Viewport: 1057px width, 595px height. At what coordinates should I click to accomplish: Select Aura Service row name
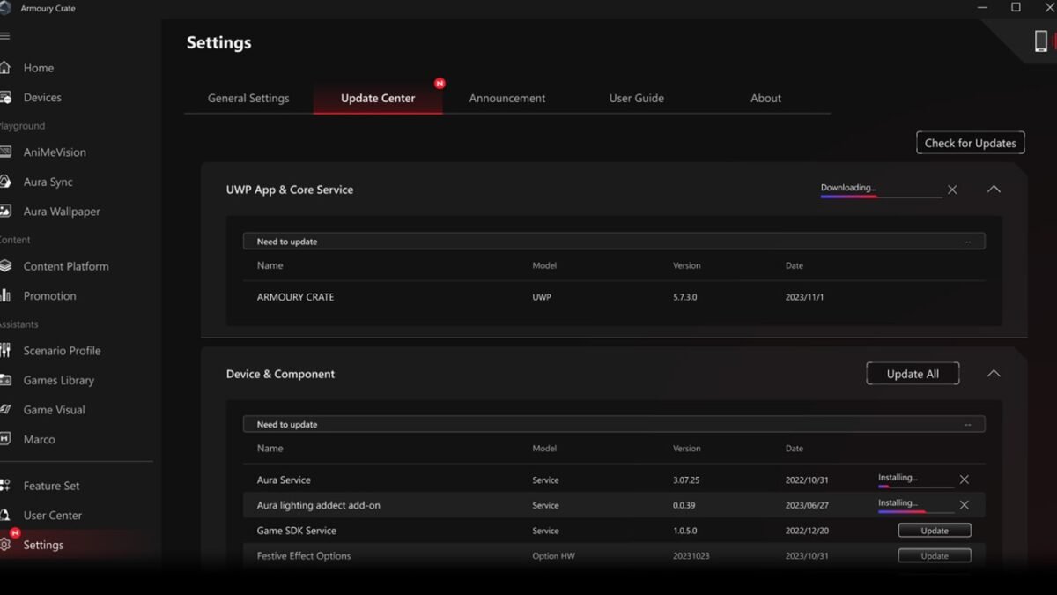(284, 480)
